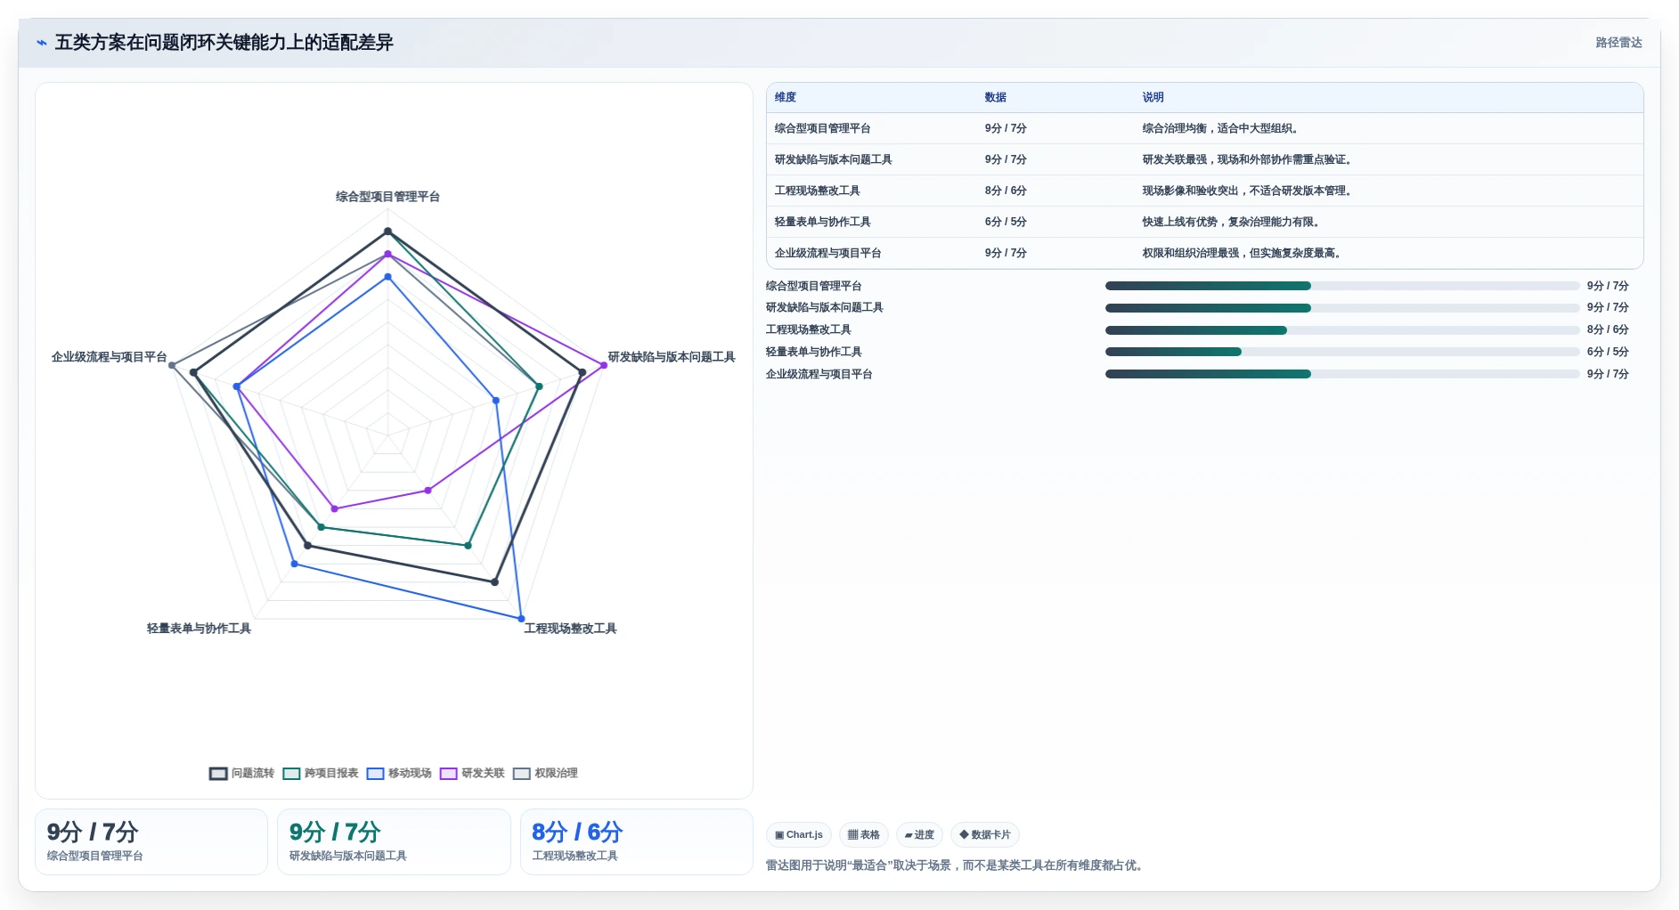
Task: Click the 路径雷达 label in header
Action: (1618, 43)
